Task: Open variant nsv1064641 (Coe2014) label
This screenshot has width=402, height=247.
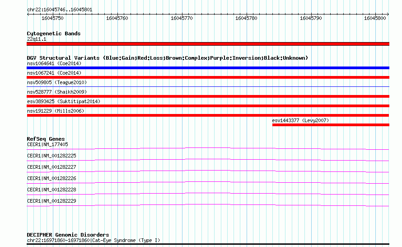Action: coord(54,63)
